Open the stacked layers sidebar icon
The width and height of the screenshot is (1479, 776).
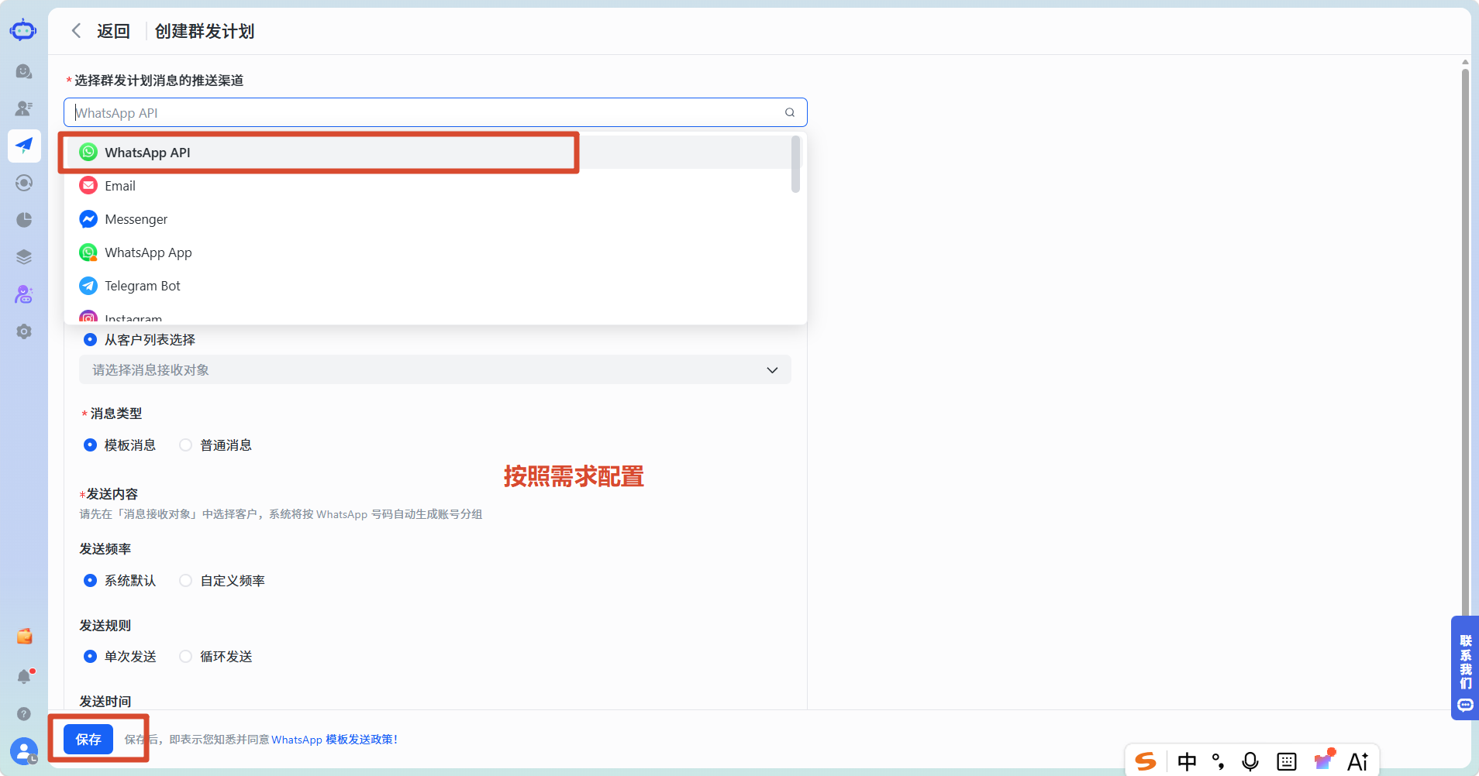point(24,257)
